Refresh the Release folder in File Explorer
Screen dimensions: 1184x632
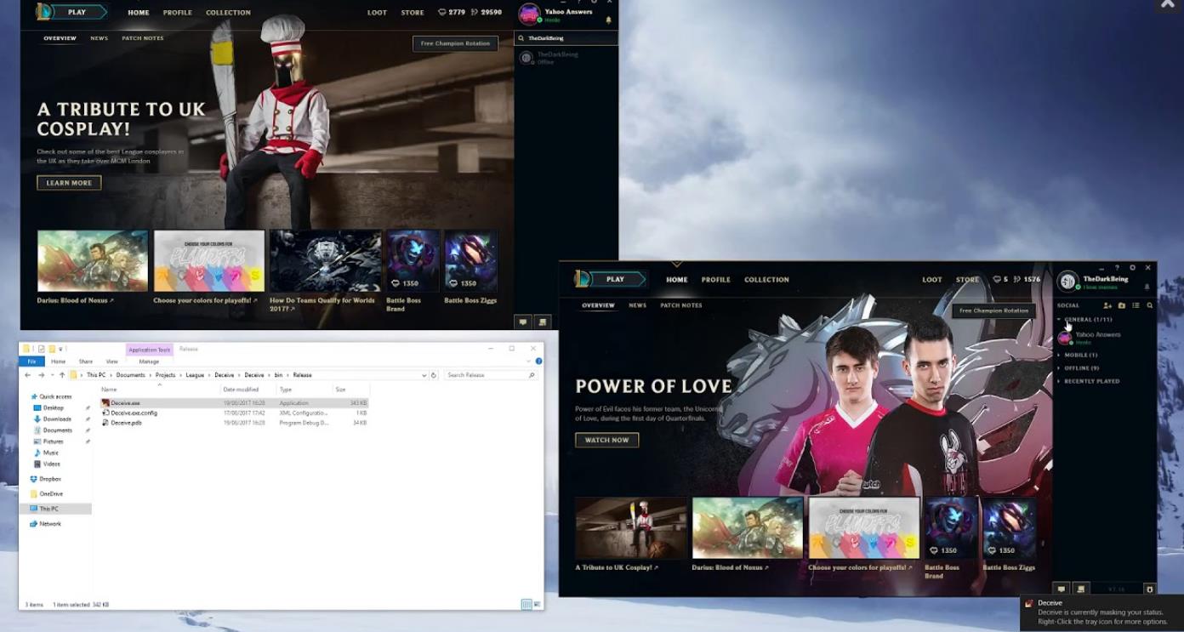coord(434,375)
